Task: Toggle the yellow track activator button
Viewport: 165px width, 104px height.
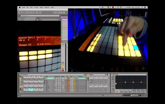Action: [63, 66]
